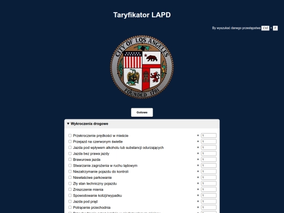
Task: Tick Stwarzanie zagrożenia w ruchu lądowym
Action: pyautogui.click(x=70, y=165)
